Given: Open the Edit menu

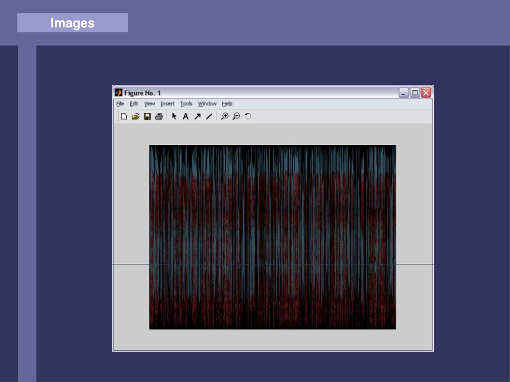Looking at the screenshot, I should pyautogui.click(x=134, y=104).
